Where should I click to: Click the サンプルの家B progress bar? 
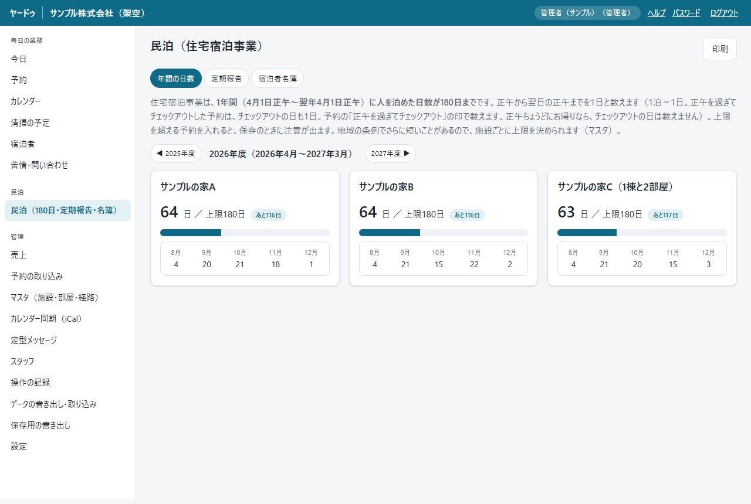coord(444,233)
